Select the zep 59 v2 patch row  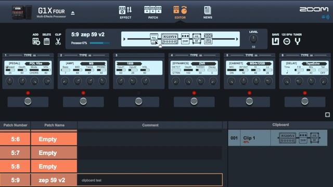coord(111,180)
